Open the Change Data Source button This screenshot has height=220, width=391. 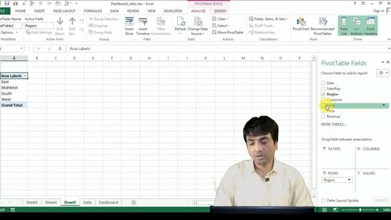coord(198,26)
